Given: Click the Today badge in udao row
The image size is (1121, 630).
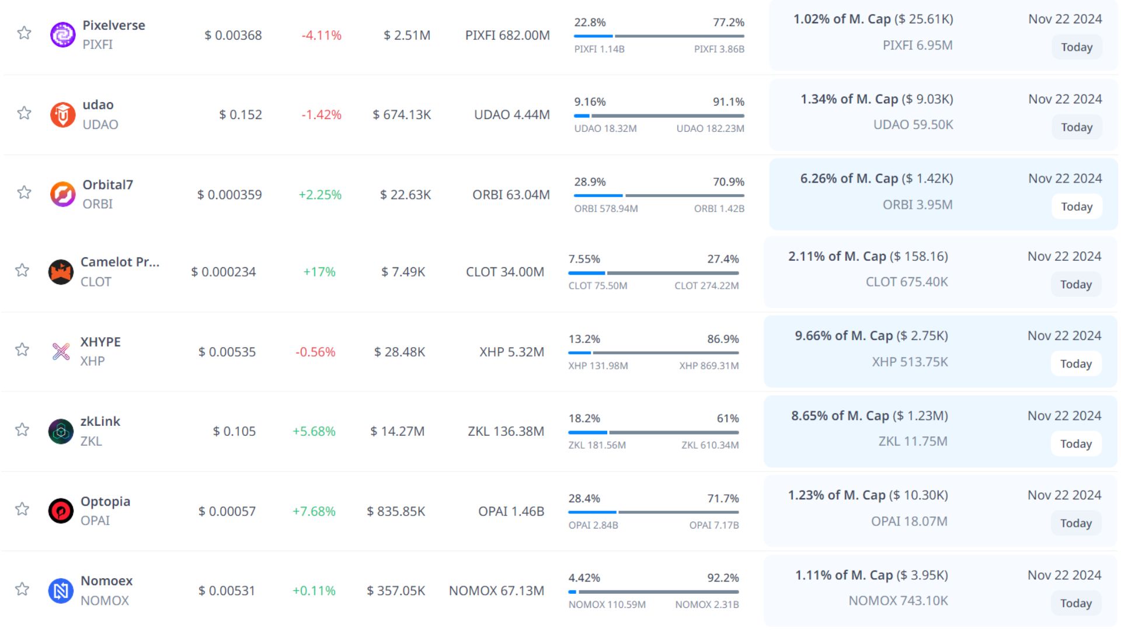Looking at the screenshot, I should click(x=1076, y=127).
